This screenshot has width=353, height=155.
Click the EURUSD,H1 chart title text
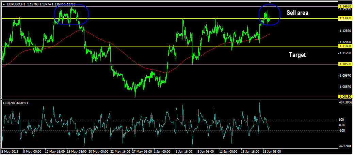point(16,4)
